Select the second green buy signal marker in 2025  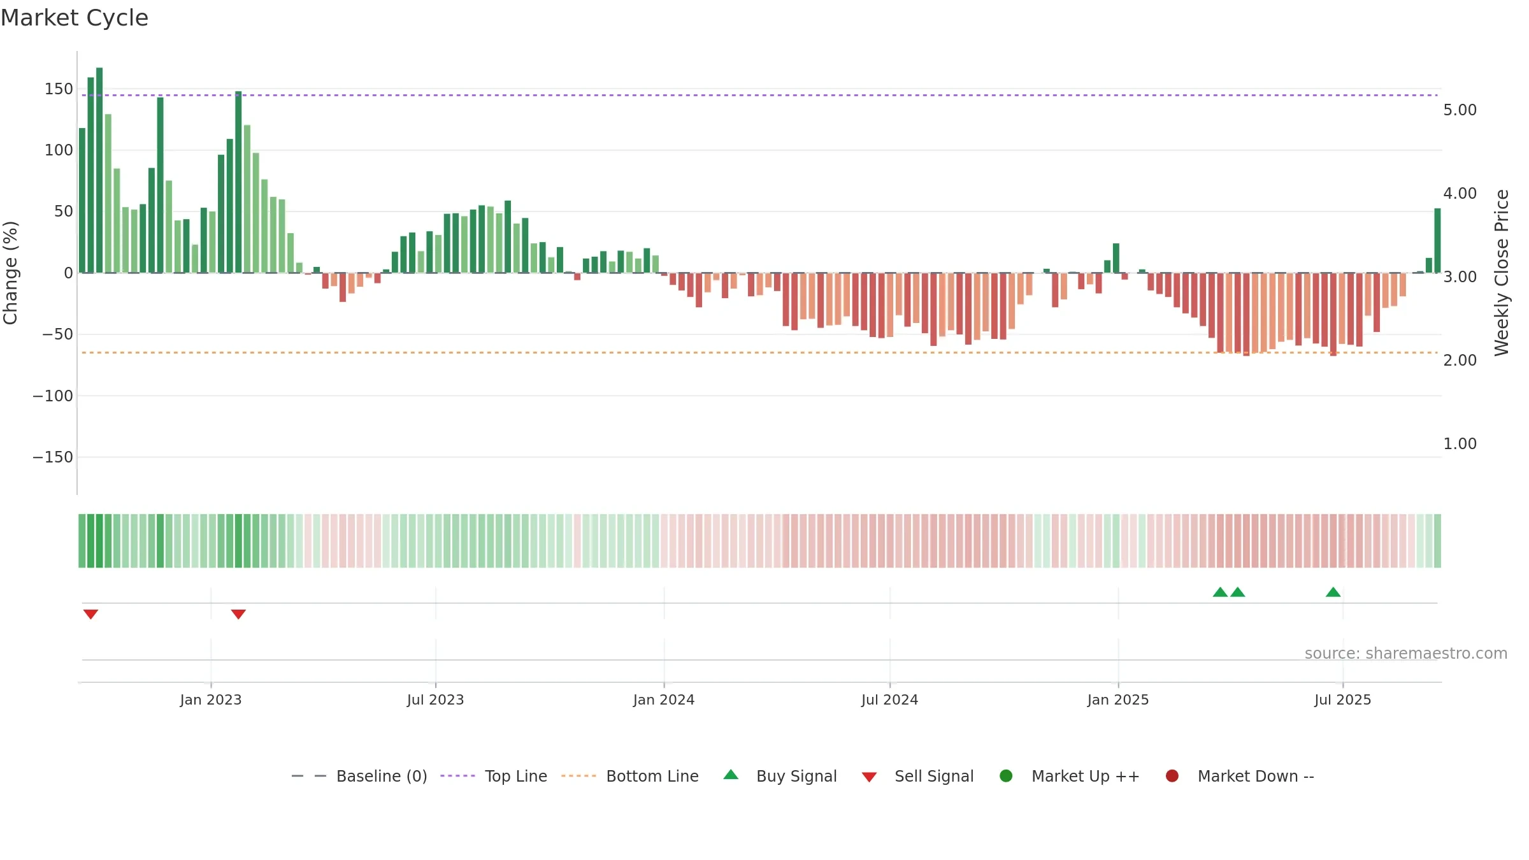tap(1238, 592)
